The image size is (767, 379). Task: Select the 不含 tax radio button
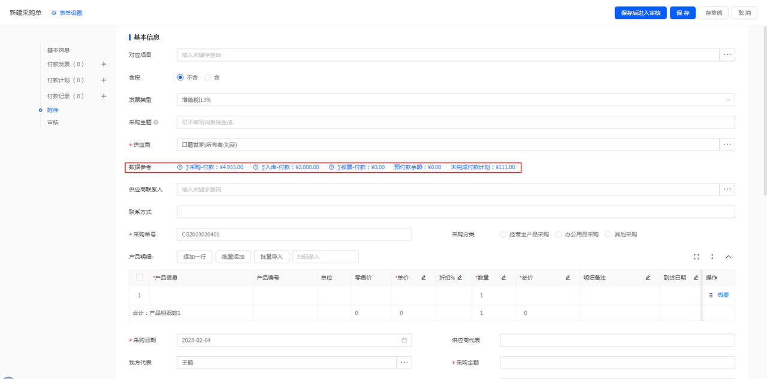pyautogui.click(x=180, y=77)
